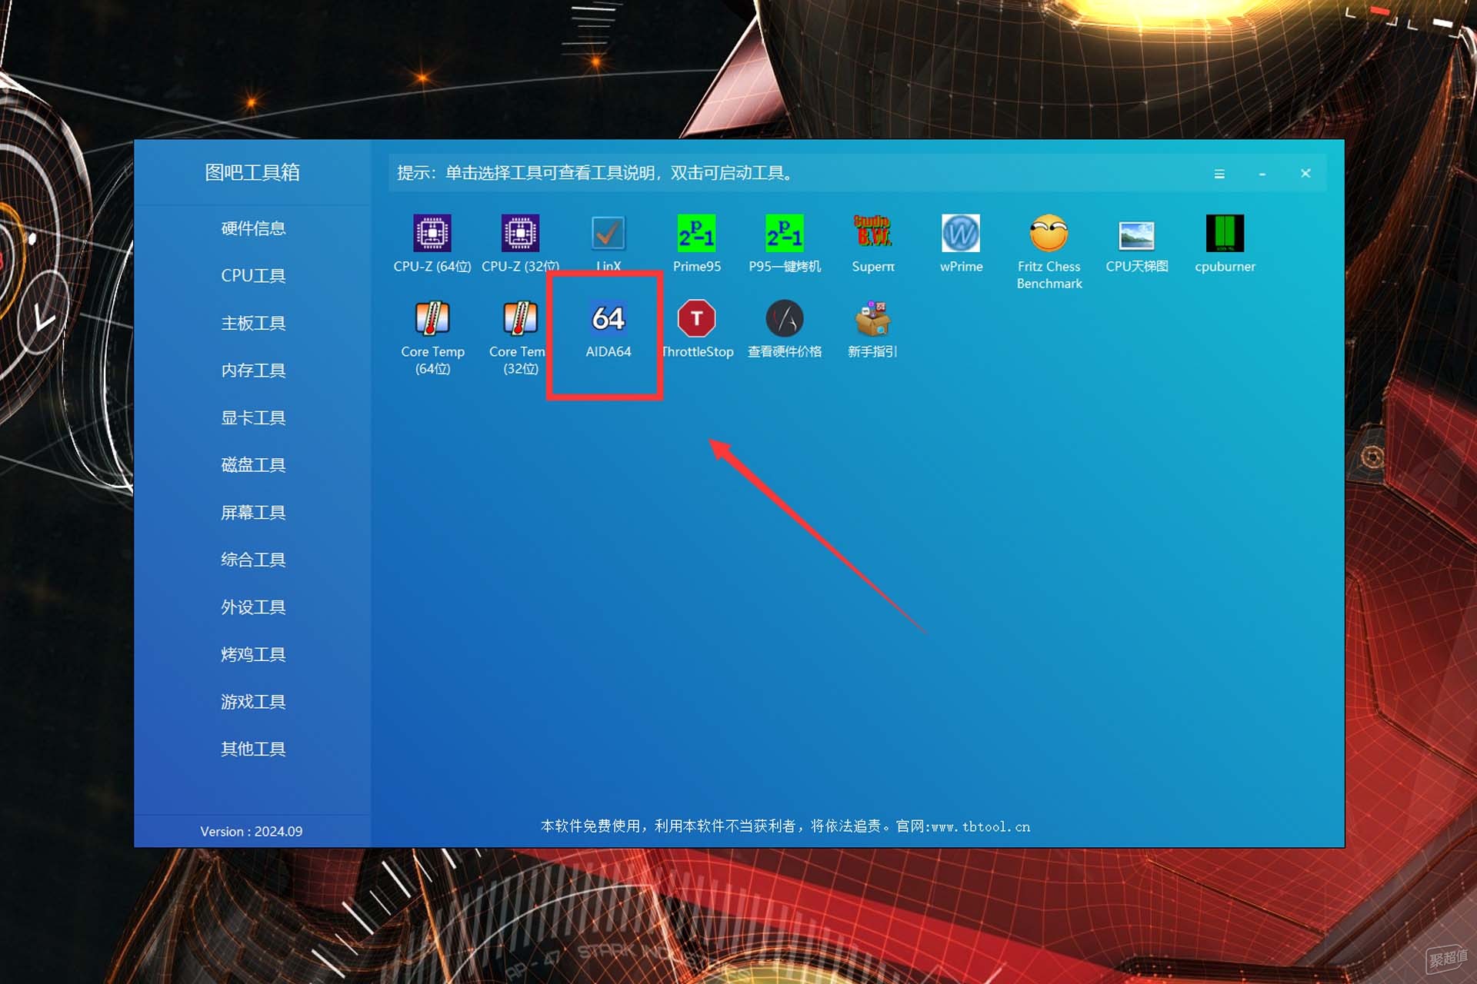
Task: Select the AIDA64 tool icon
Action: pyautogui.click(x=608, y=318)
